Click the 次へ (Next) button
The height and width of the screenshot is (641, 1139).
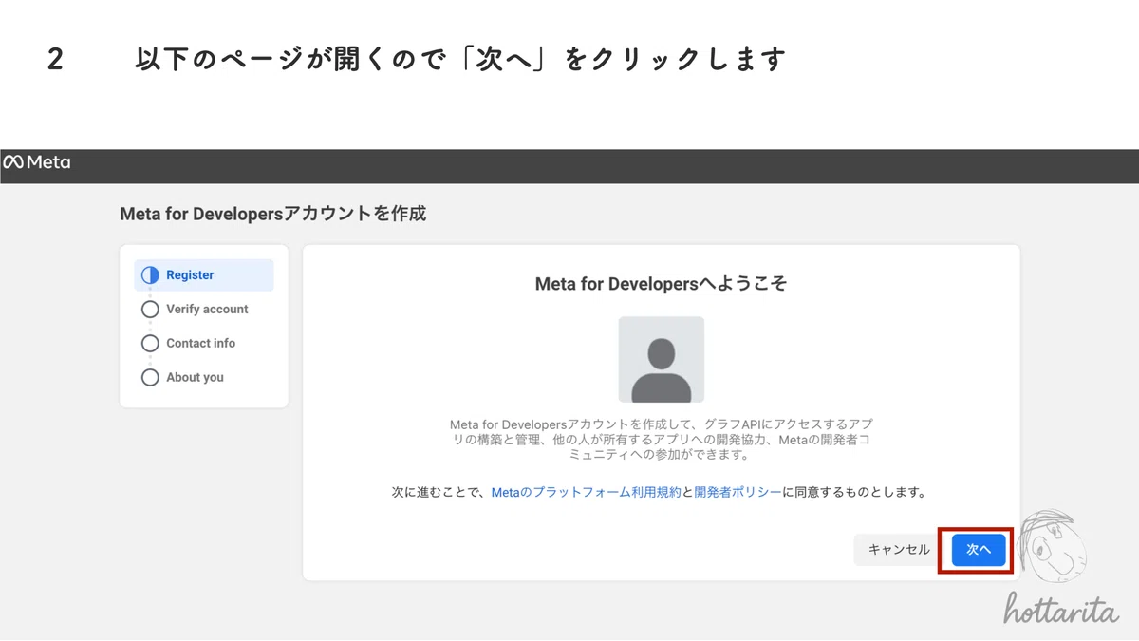[979, 550]
